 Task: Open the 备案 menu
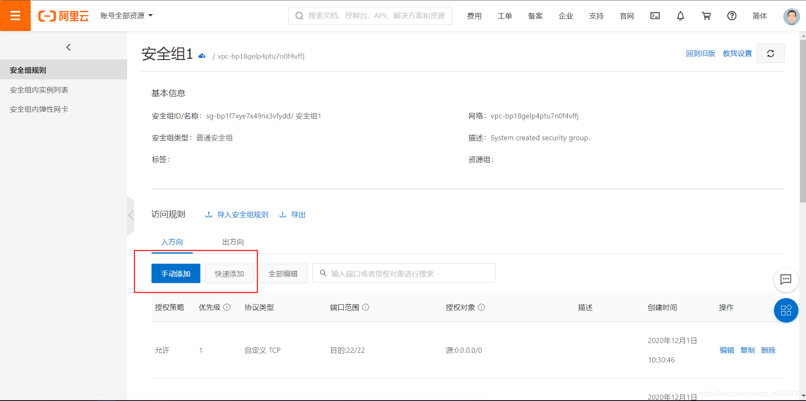(535, 16)
